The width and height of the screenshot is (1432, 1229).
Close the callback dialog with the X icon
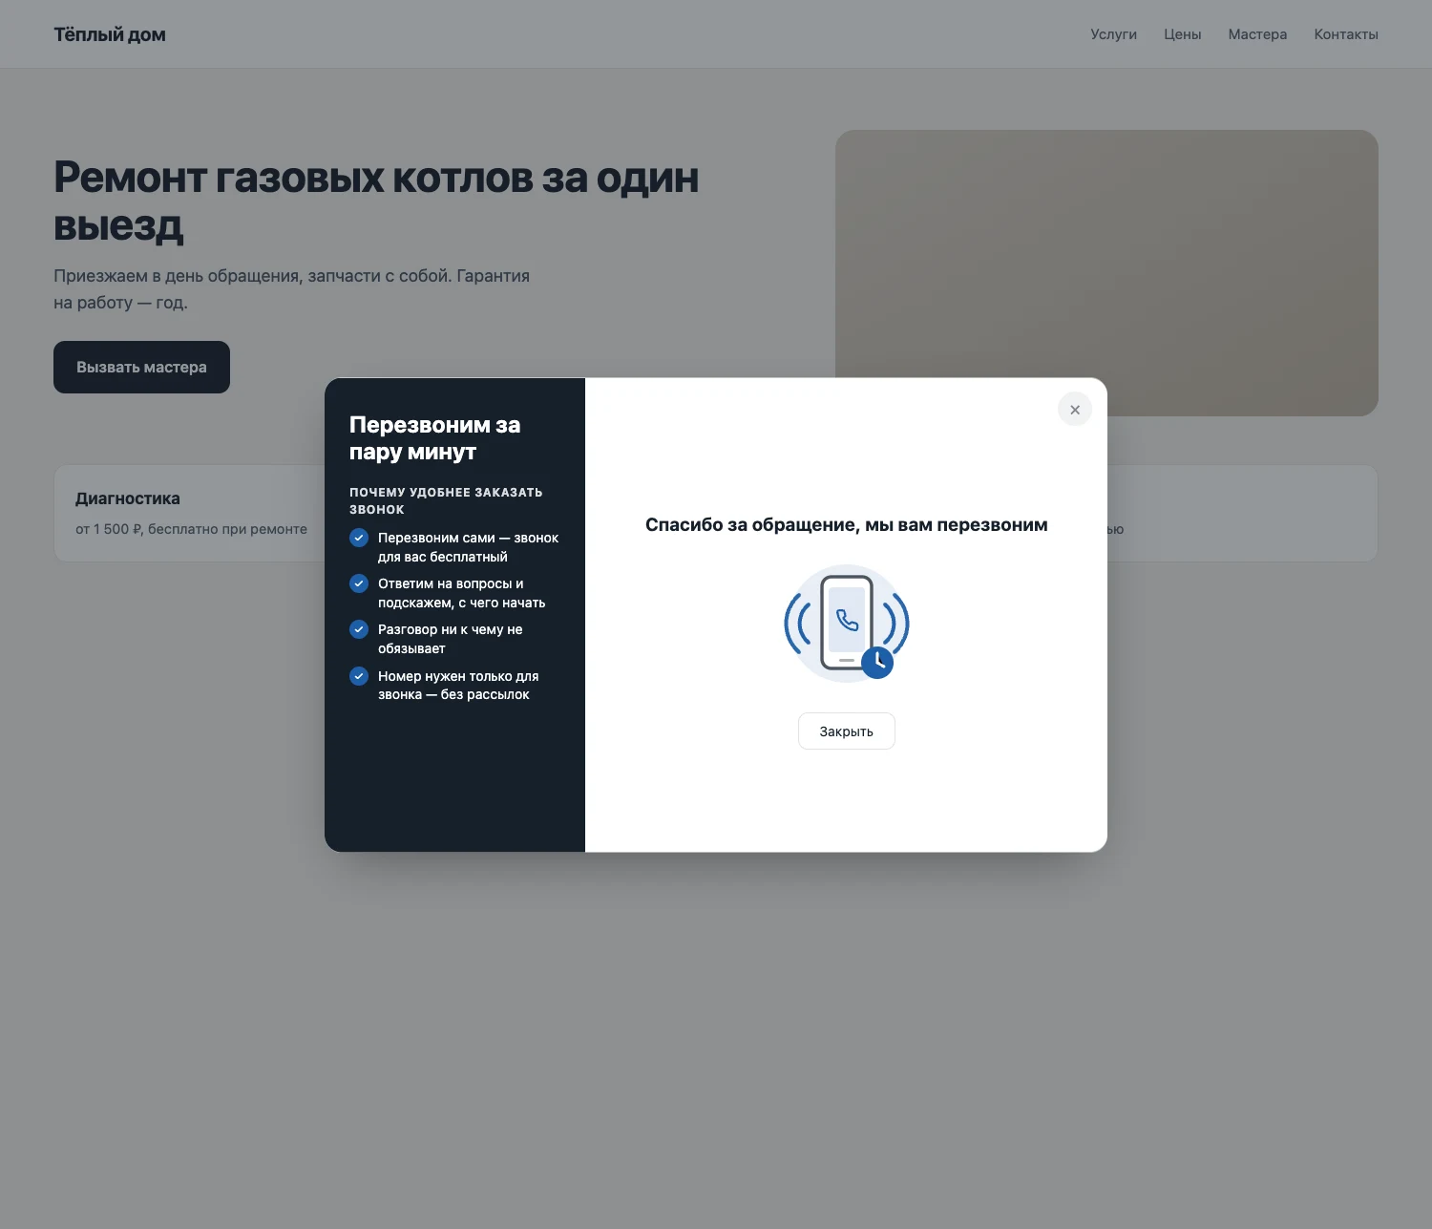coord(1075,410)
